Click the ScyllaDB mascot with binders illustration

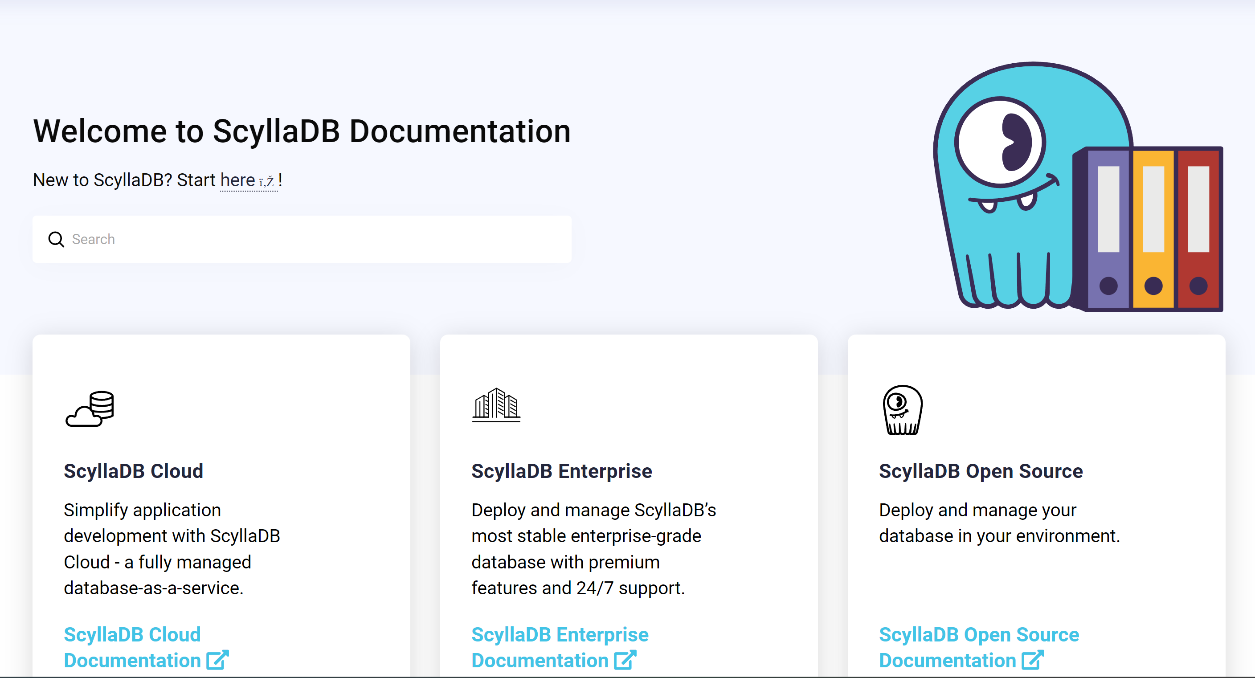1078,187
